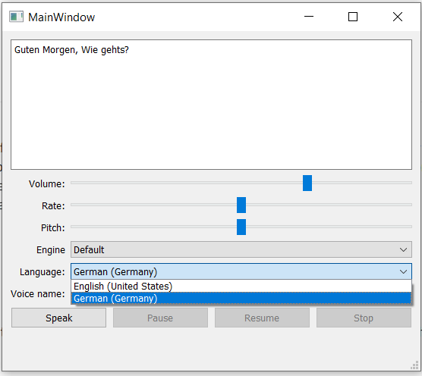Click the window resize grip corner
The width and height of the screenshot is (422, 376).
tap(414, 365)
